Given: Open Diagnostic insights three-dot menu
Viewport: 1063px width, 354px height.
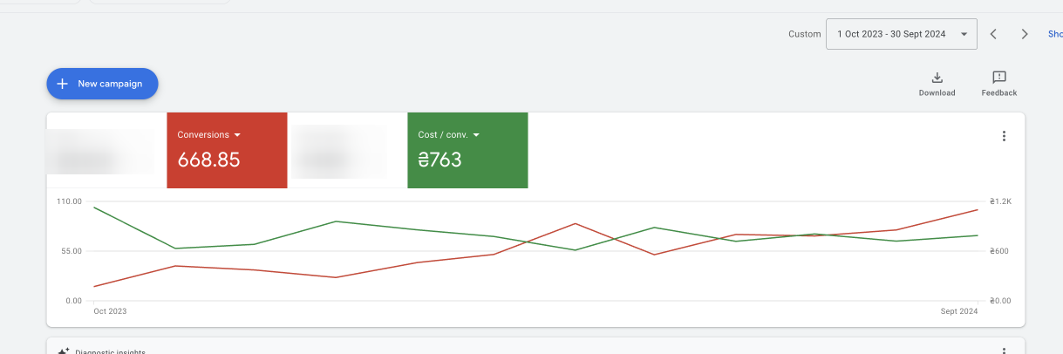Looking at the screenshot, I should click(1004, 351).
